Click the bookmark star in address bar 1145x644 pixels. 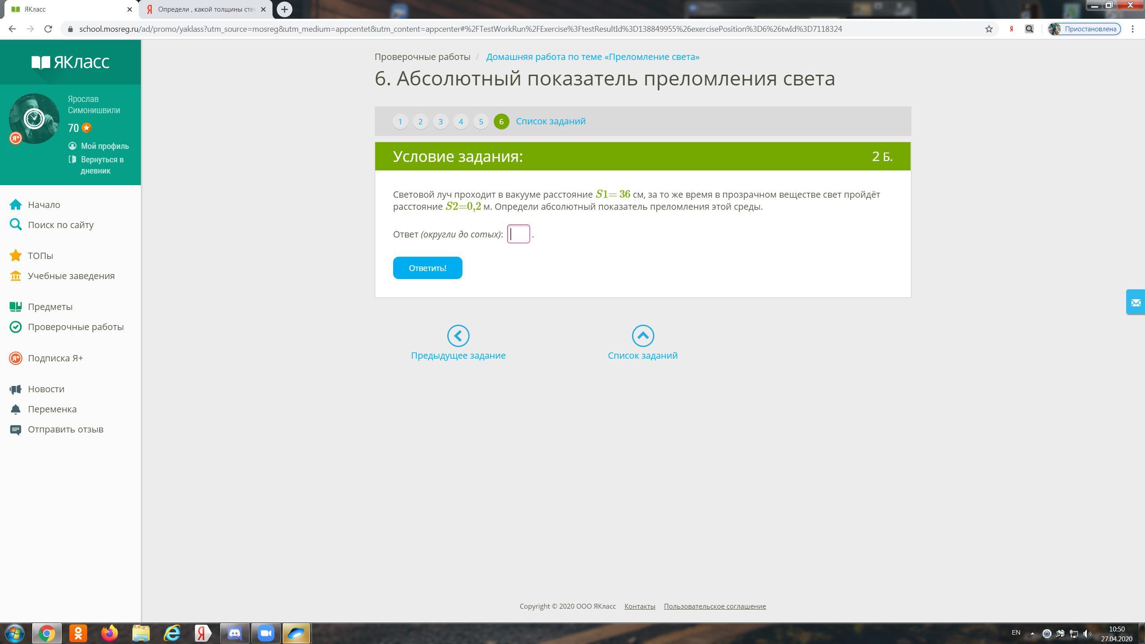989,29
